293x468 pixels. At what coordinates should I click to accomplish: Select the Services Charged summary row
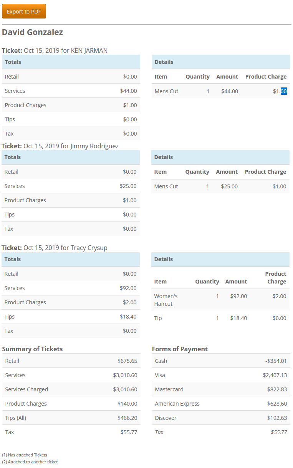[x=70, y=389]
